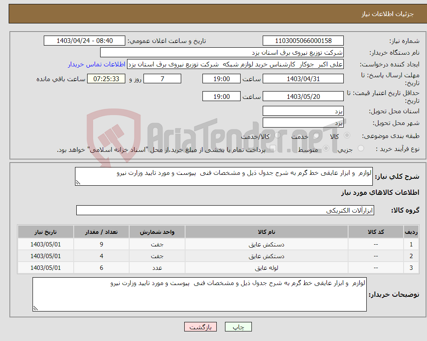Screen dimensions: 427x341
Task: Select the جزیی purchase type radio
Action: point(361,148)
